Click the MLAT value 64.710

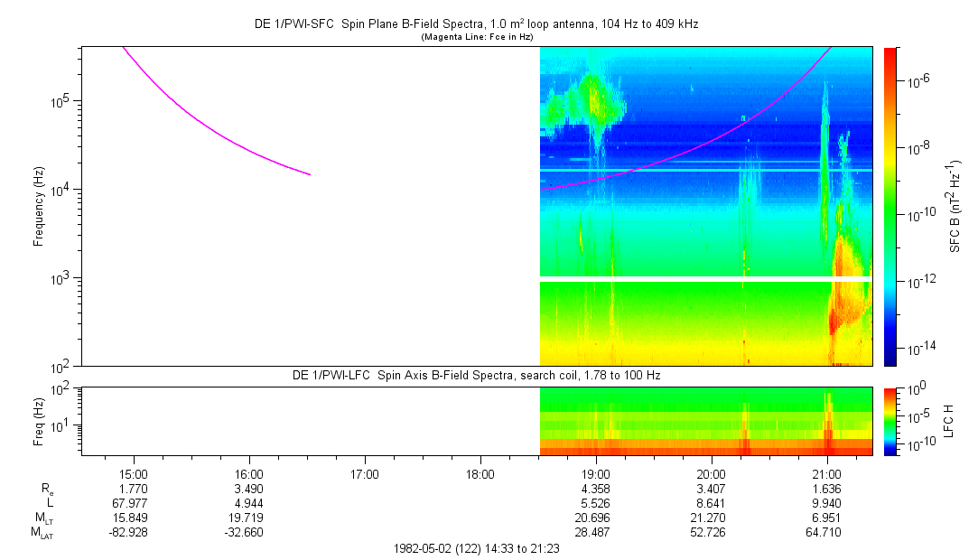point(827,533)
